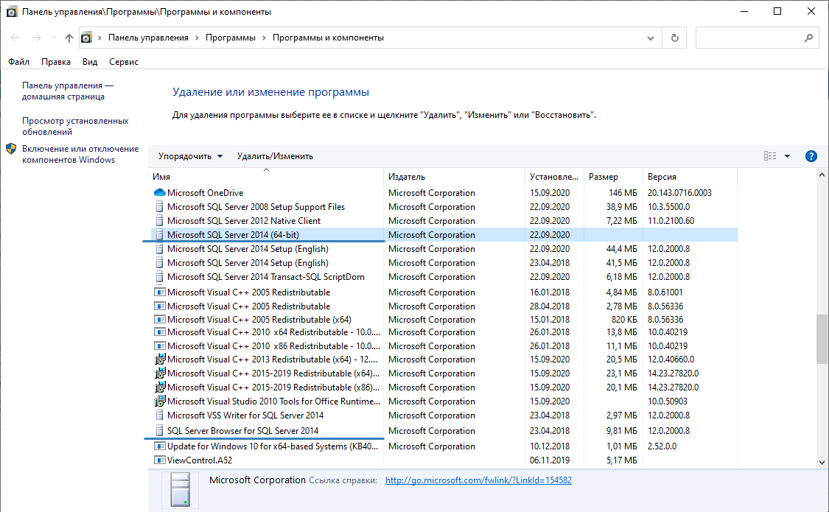Open the address bar history dropdown
The width and height of the screenshot is (829, 512).
[x=650, y=38]
